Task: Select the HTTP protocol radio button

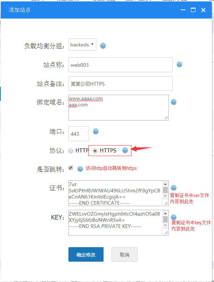Action: 71,151
